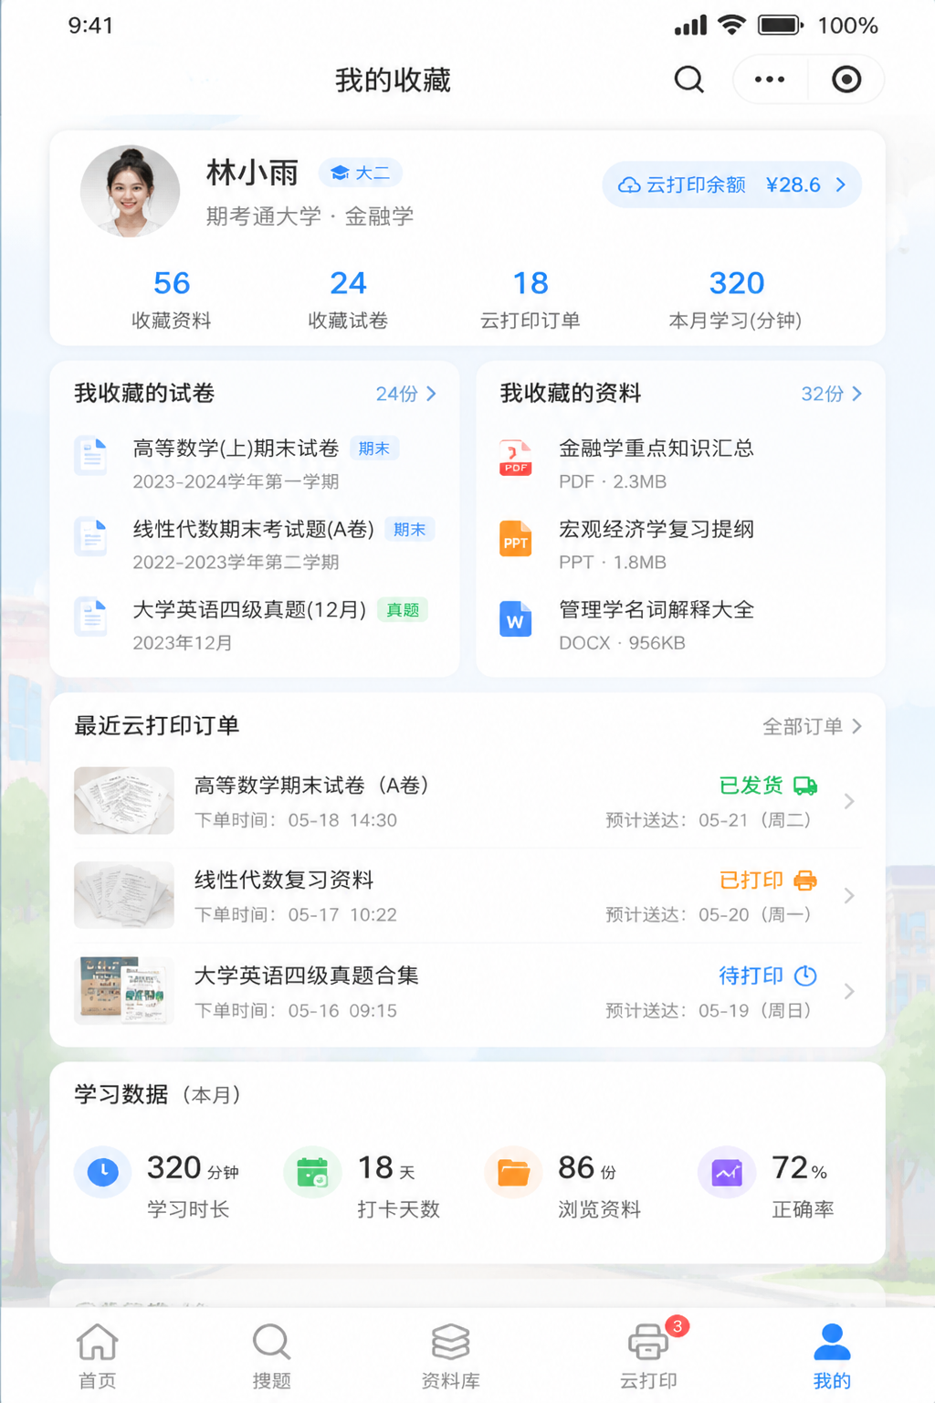Viewport: 935px width, 1403px height.
Task: Open 大学英语四级真题合集 order title
Action: coord(306,976)
